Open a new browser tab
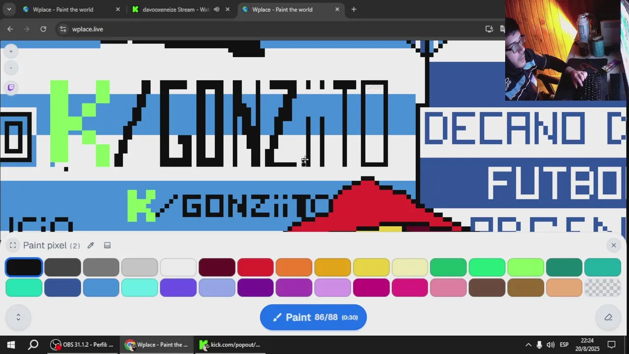629x354 pixels. (x=354, y=9)
